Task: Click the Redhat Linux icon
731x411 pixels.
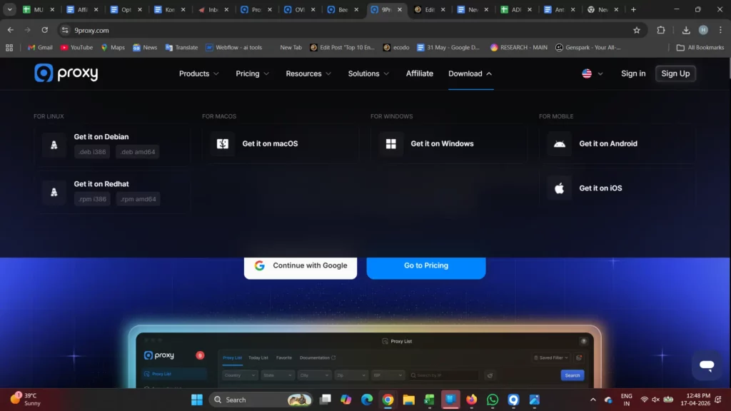Action: [x=54, y=192]
